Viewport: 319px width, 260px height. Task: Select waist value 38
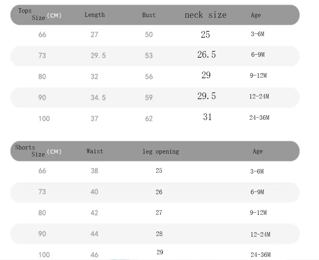coord(94,171)
